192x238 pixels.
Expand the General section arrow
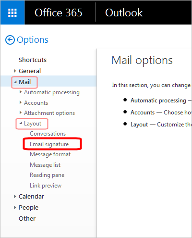click(x=15, y=71)
